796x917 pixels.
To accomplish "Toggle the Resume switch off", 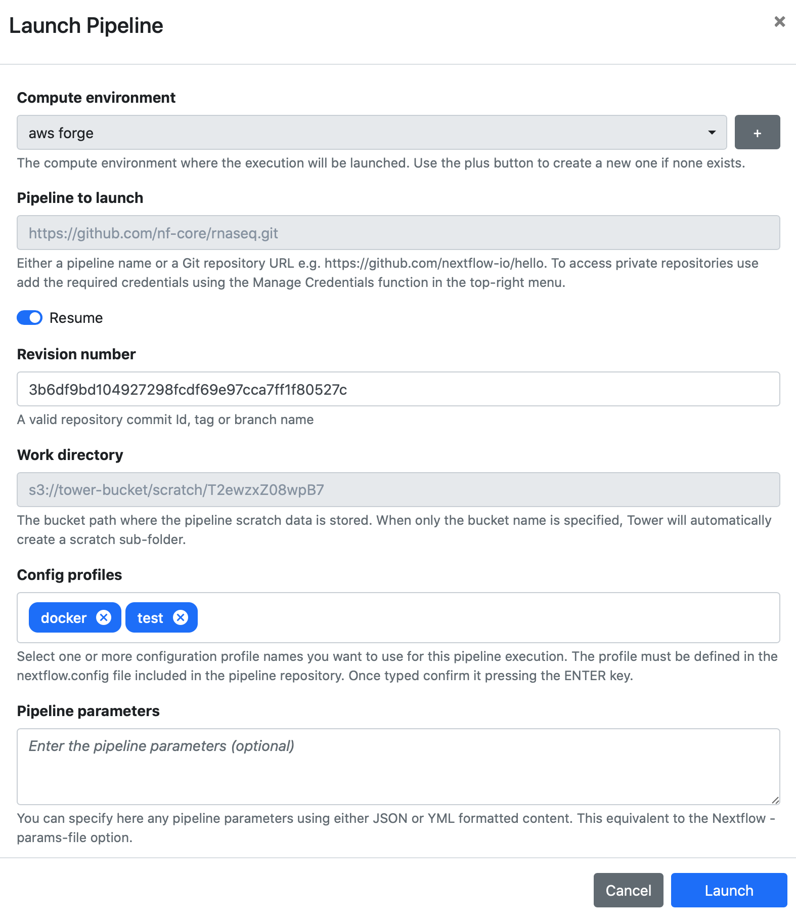I will click(30, 318).
